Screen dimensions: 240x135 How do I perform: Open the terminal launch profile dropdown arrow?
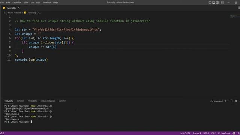(x=228, y=101)
